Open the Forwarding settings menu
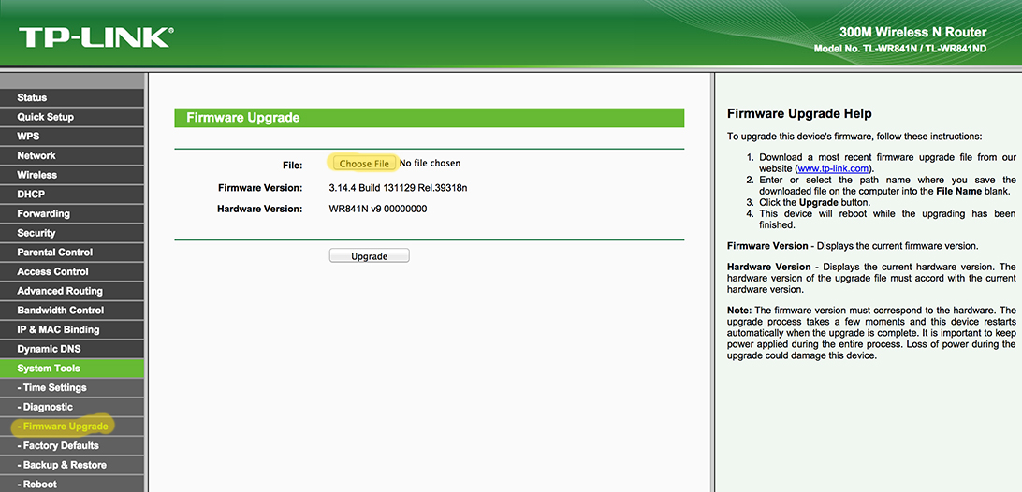This screenshot has height=492, width=1022. (x=43, y=213)
